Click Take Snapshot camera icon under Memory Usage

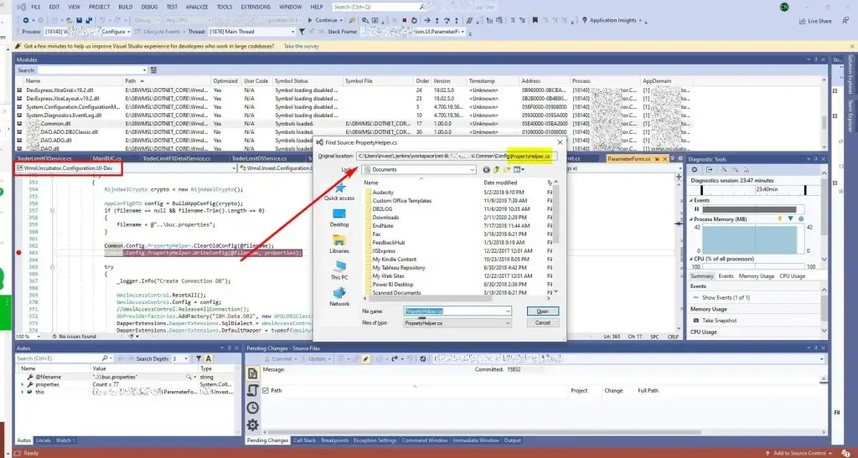click(696, 321)
